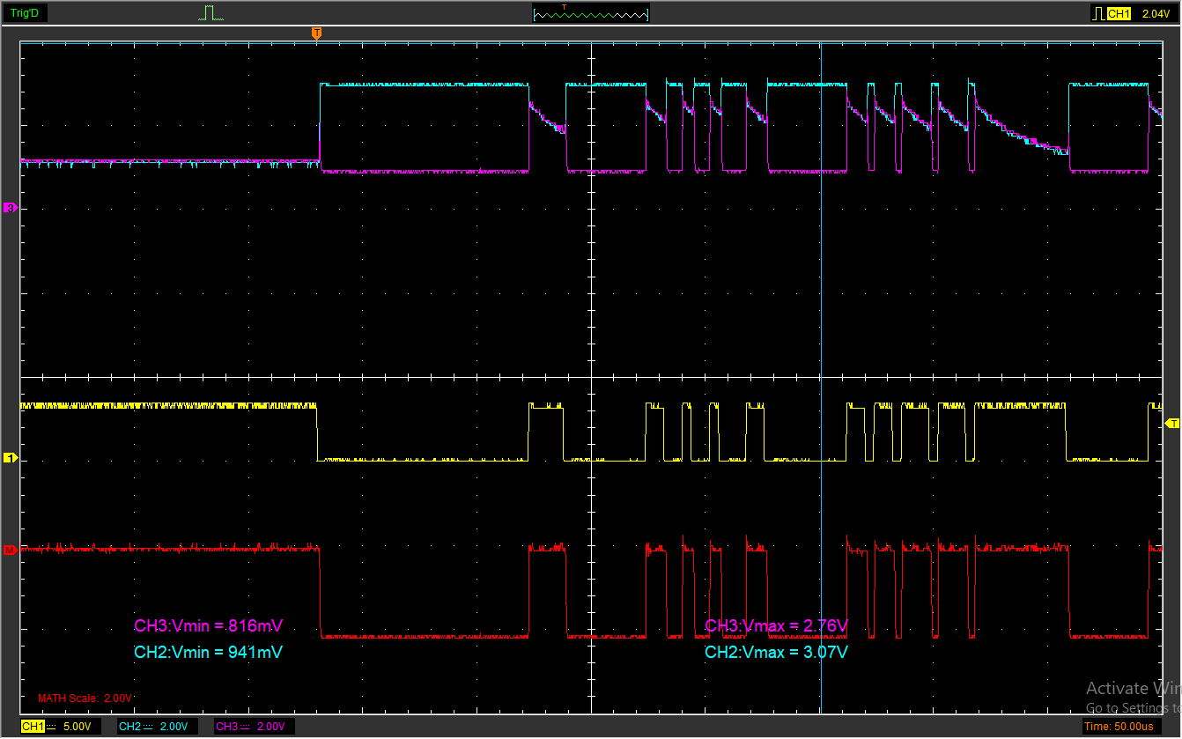Click the CH2:Vmax = 3.07V measurement
The width and height of the screenshot is (1182, 739).
[776, 653]
